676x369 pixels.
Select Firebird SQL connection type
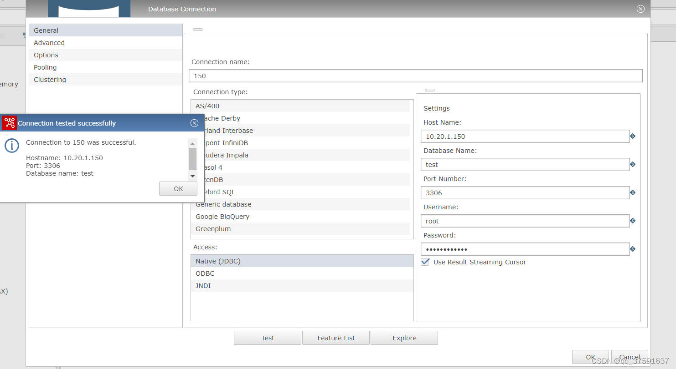(x=307, y=192)
